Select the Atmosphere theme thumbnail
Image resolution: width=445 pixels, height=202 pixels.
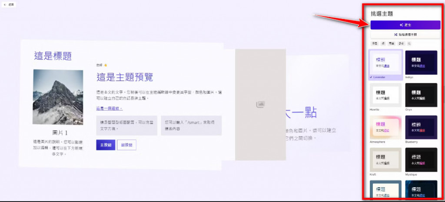(385, 127)
